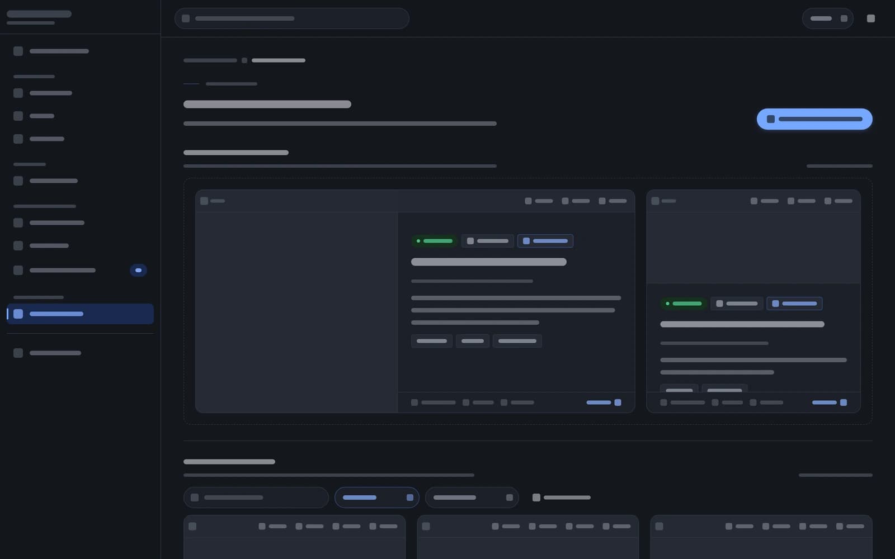
Task: Select the highlighted active item in the sidebar
Action: (80, 314)
